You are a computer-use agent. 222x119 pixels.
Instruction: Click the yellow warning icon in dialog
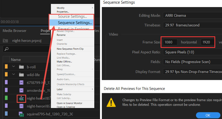coord(111,102)
